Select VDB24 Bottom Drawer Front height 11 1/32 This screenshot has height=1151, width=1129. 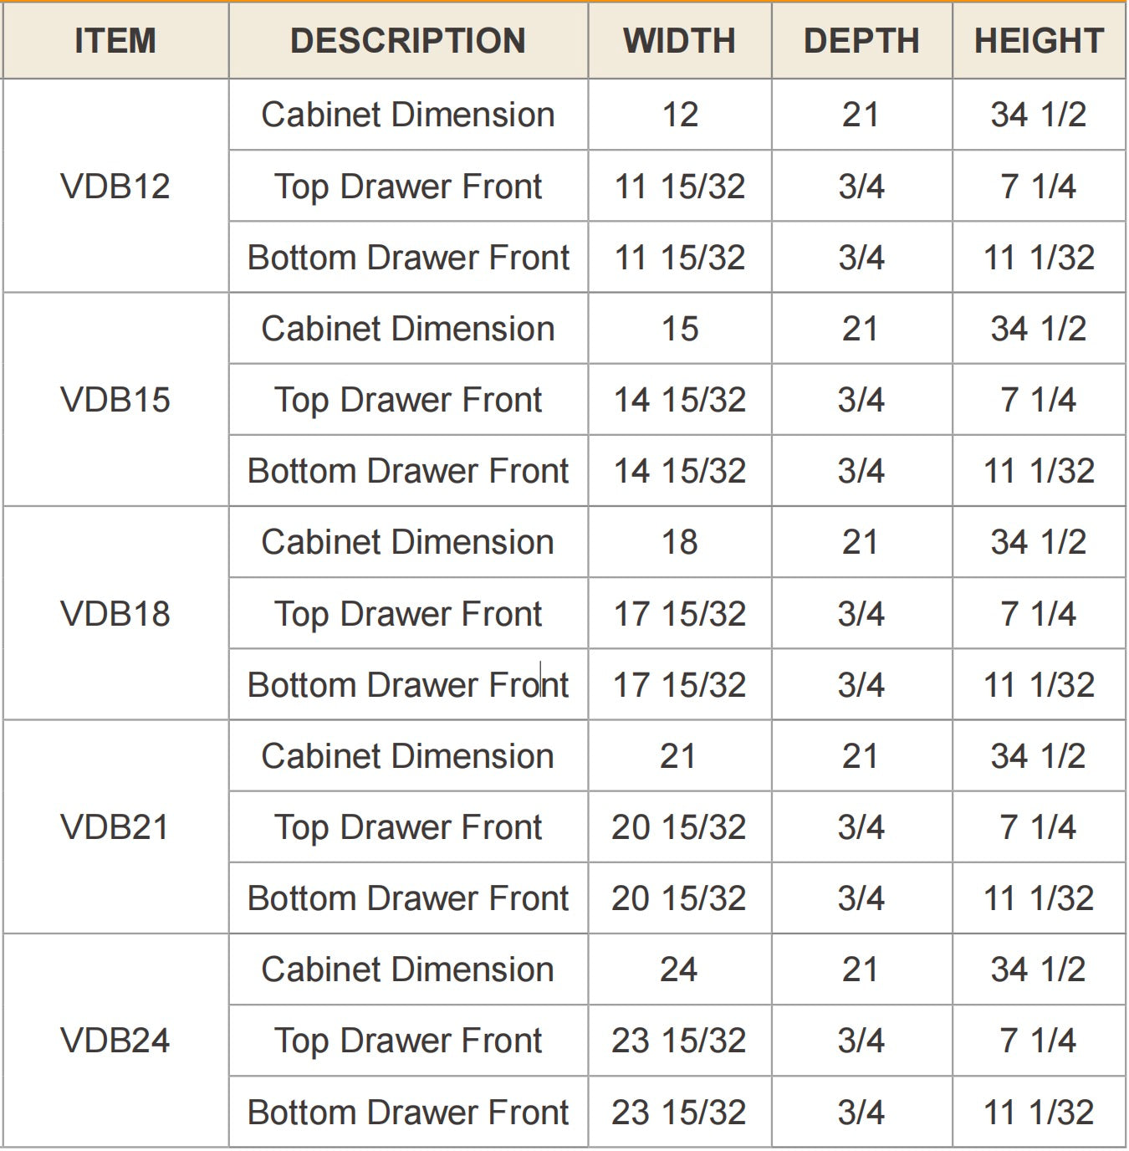[x=1039, y=1112]
